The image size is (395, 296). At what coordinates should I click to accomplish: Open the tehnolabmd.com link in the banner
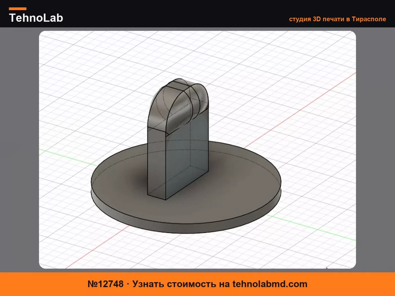(270, 284)
